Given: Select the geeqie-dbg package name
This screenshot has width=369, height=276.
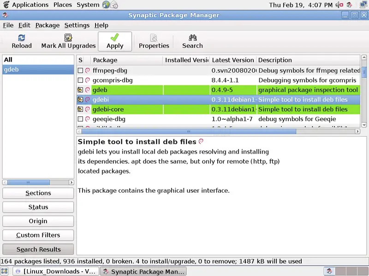Looking at the screenshot, I should (109, 119).
